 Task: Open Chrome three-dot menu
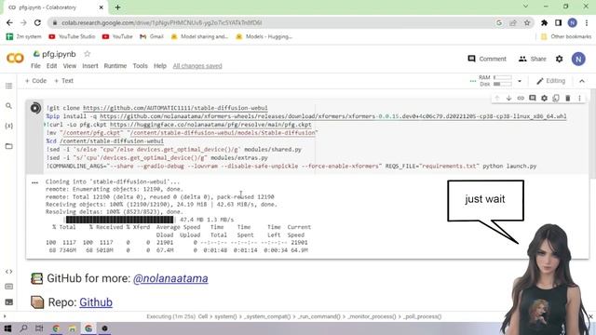point(587,22)
